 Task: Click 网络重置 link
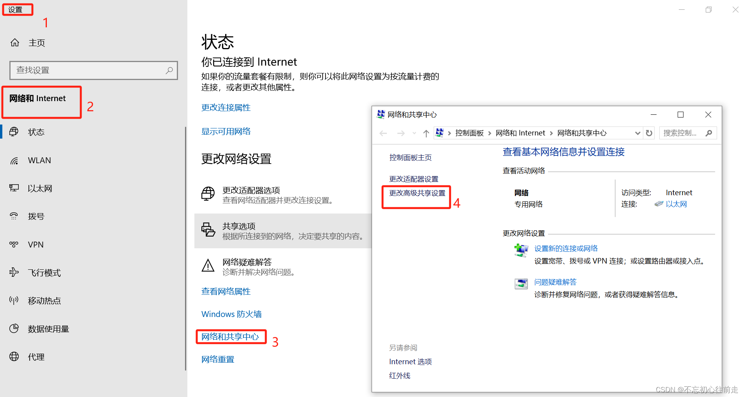coord(218,360)
